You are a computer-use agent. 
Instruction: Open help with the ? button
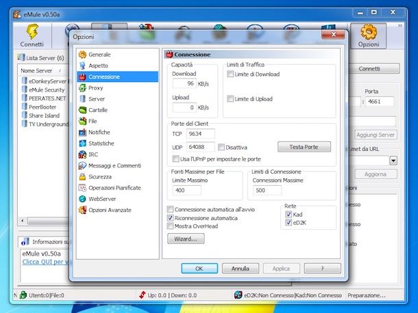[322, 269]
